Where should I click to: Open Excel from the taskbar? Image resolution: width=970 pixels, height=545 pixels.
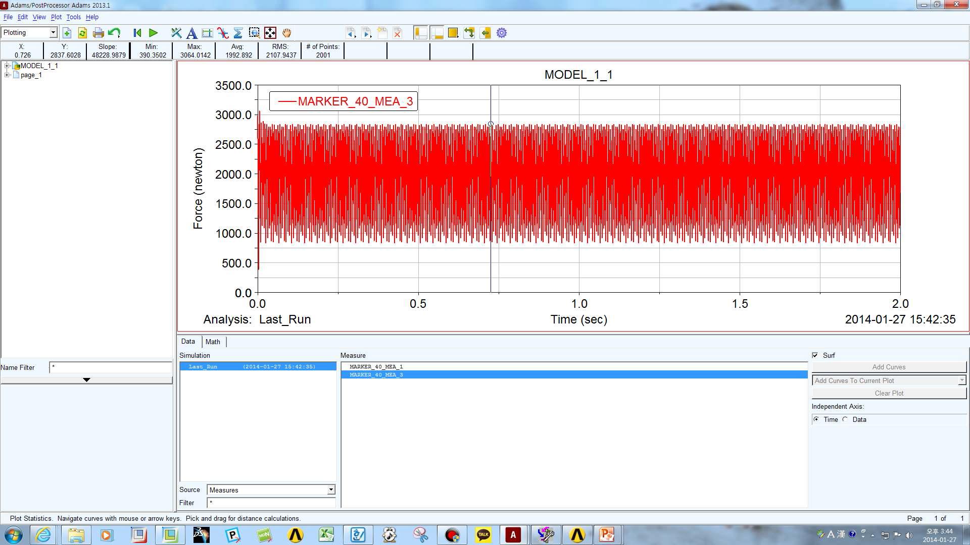(326, 535)
